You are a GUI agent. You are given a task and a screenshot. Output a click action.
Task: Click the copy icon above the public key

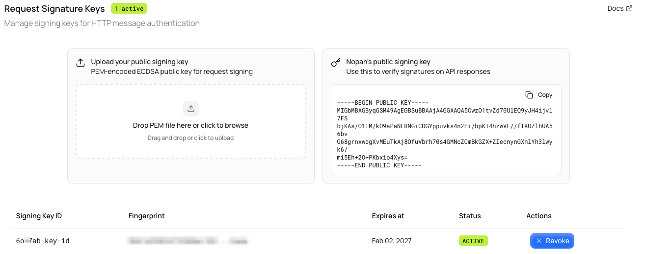[529, 95]
